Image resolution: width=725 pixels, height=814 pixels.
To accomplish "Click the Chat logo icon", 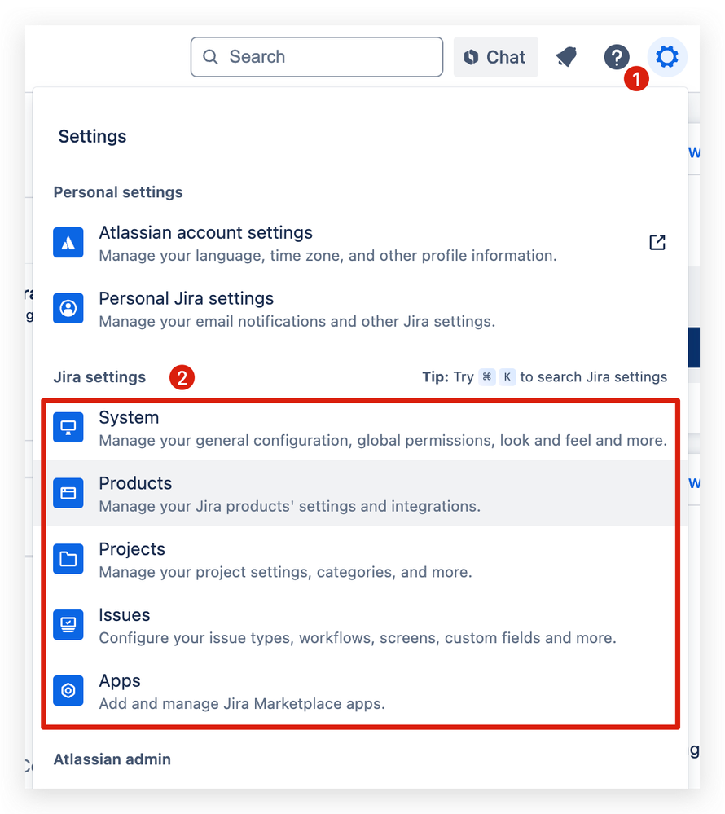I will tap(471, 56).
